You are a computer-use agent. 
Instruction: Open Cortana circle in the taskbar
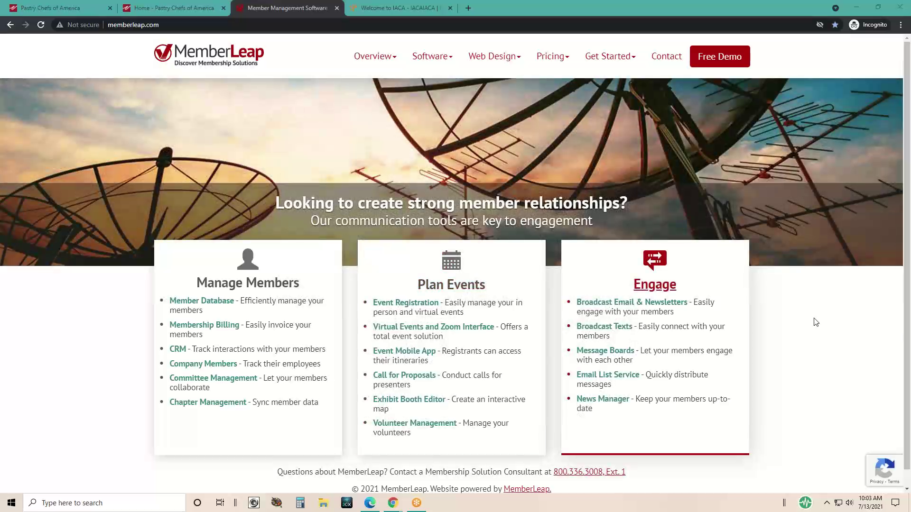click(197, 503)
